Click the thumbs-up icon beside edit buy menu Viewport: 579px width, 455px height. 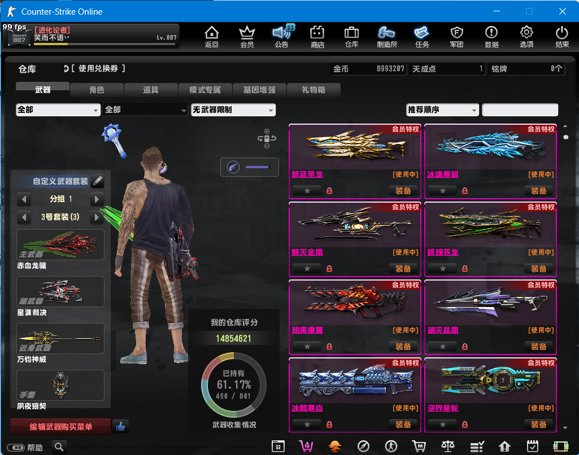pos(120,427)
